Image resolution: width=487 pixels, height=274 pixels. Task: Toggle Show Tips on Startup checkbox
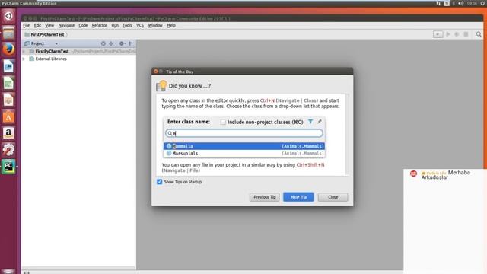coord(159,182)
